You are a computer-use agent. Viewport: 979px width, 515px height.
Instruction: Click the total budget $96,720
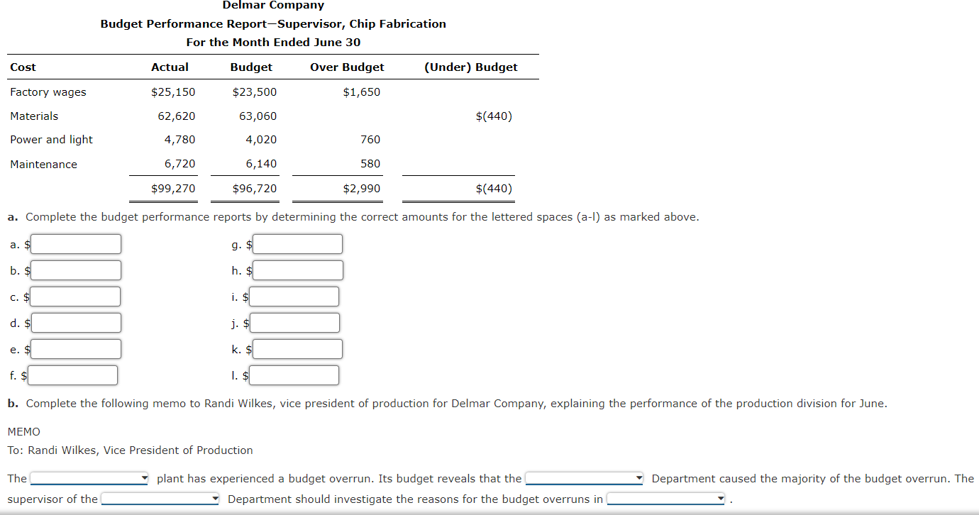[x=255, y=189]
